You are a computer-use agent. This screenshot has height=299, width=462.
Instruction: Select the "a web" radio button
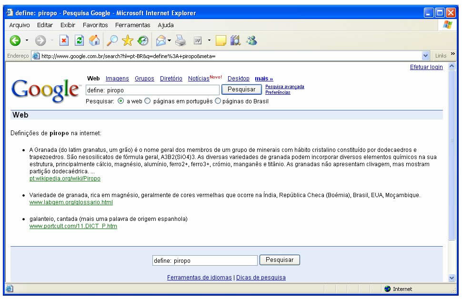121,101
